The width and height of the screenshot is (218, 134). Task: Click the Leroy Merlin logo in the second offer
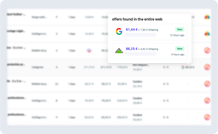coord(119,51)
